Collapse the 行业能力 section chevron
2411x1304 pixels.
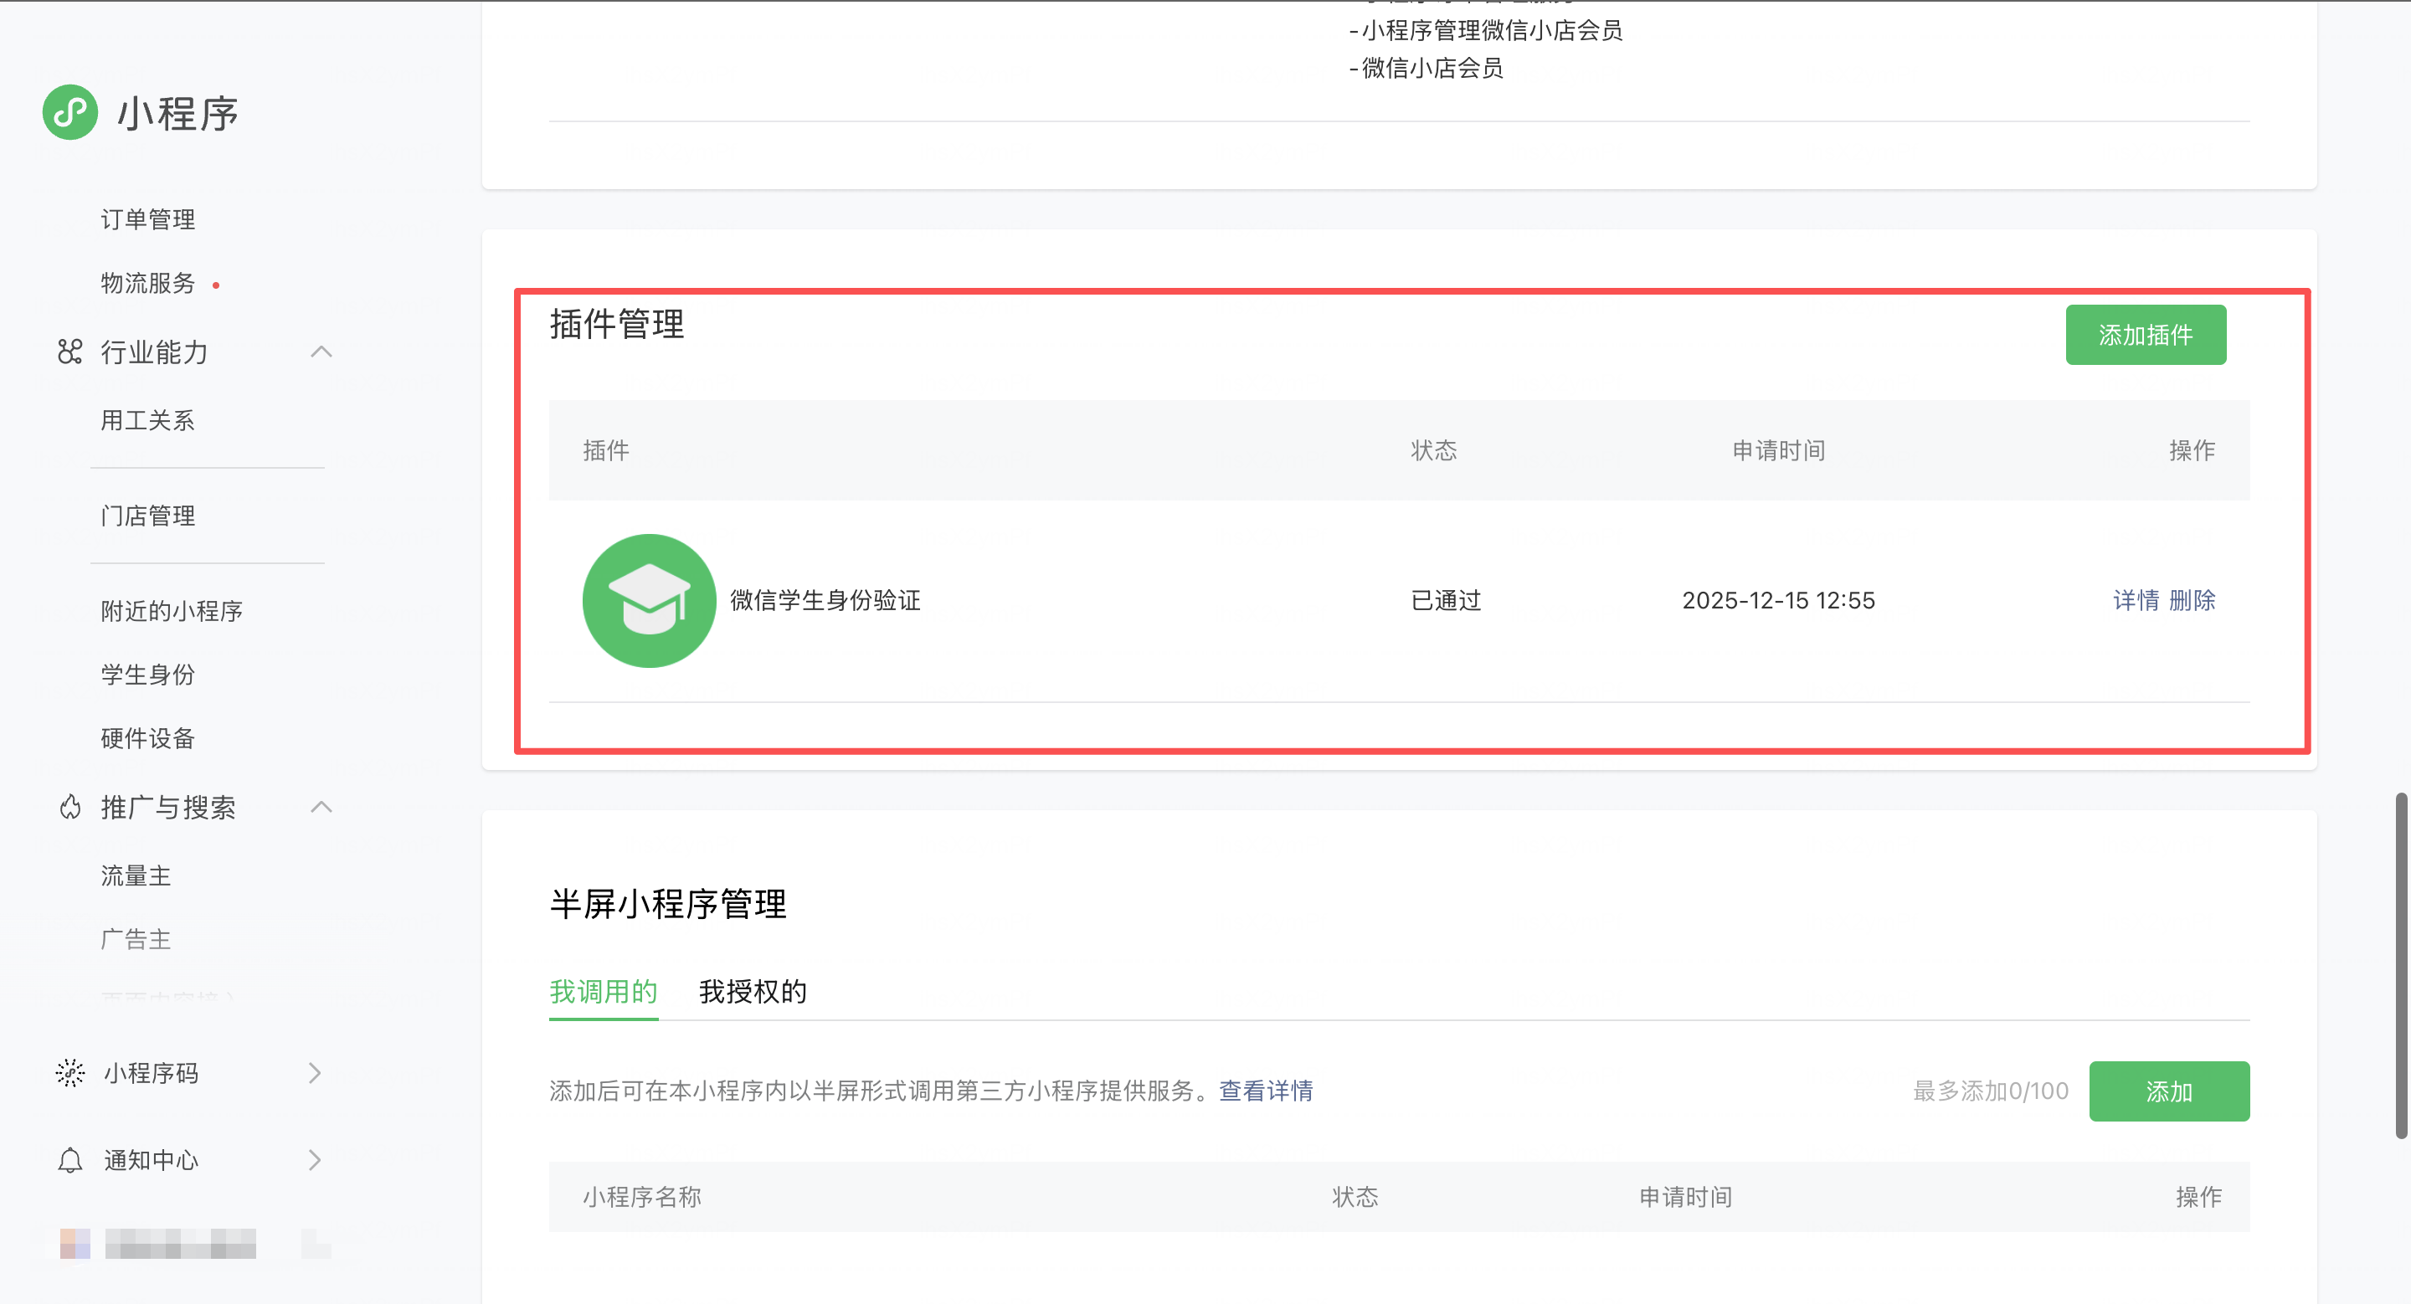coord(321,352)
